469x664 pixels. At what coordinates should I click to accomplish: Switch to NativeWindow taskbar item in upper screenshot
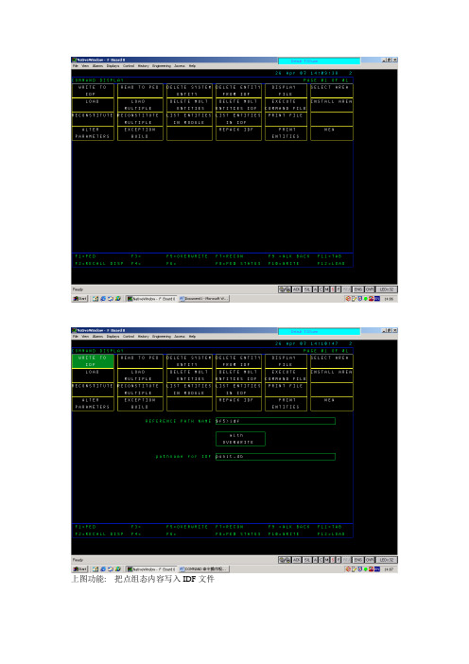point(151,299)
